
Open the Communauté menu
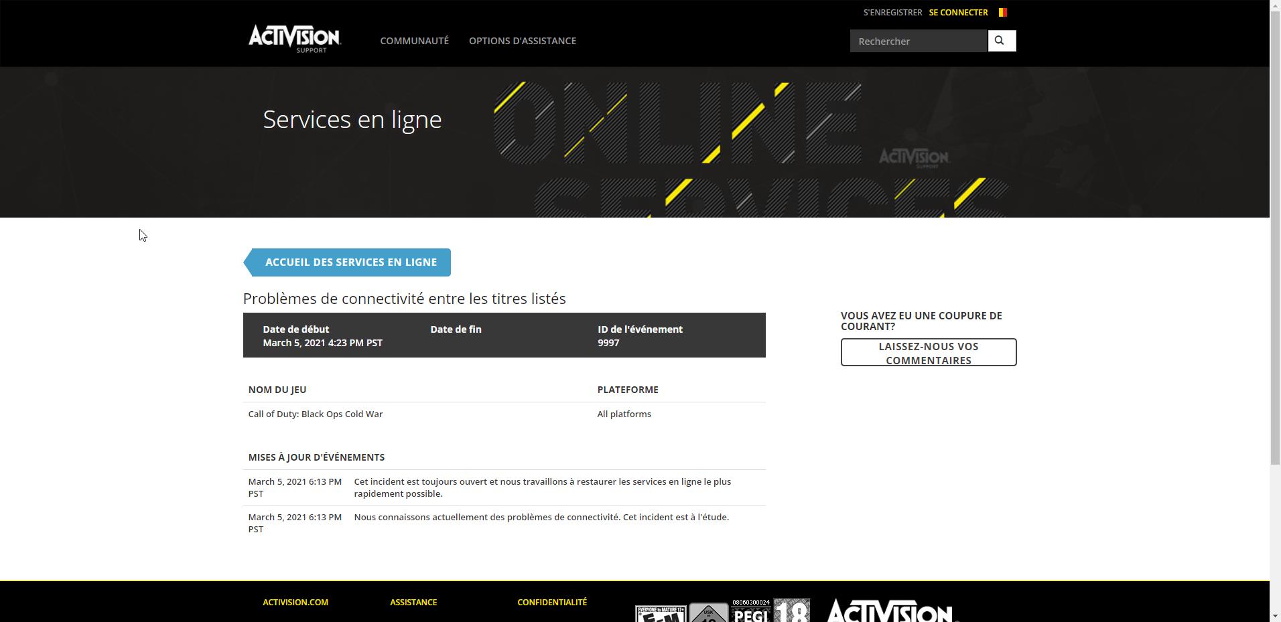tap(414, 41)
